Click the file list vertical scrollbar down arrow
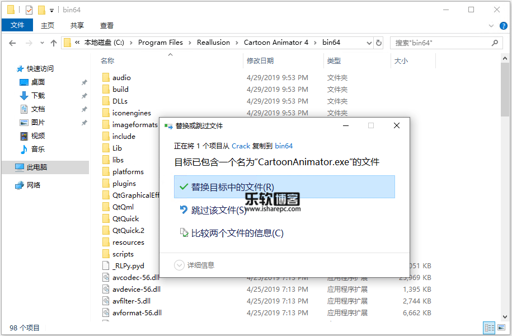 tap(505, 317)
